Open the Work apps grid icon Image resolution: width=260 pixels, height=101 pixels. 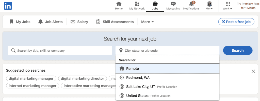point(228,4)
